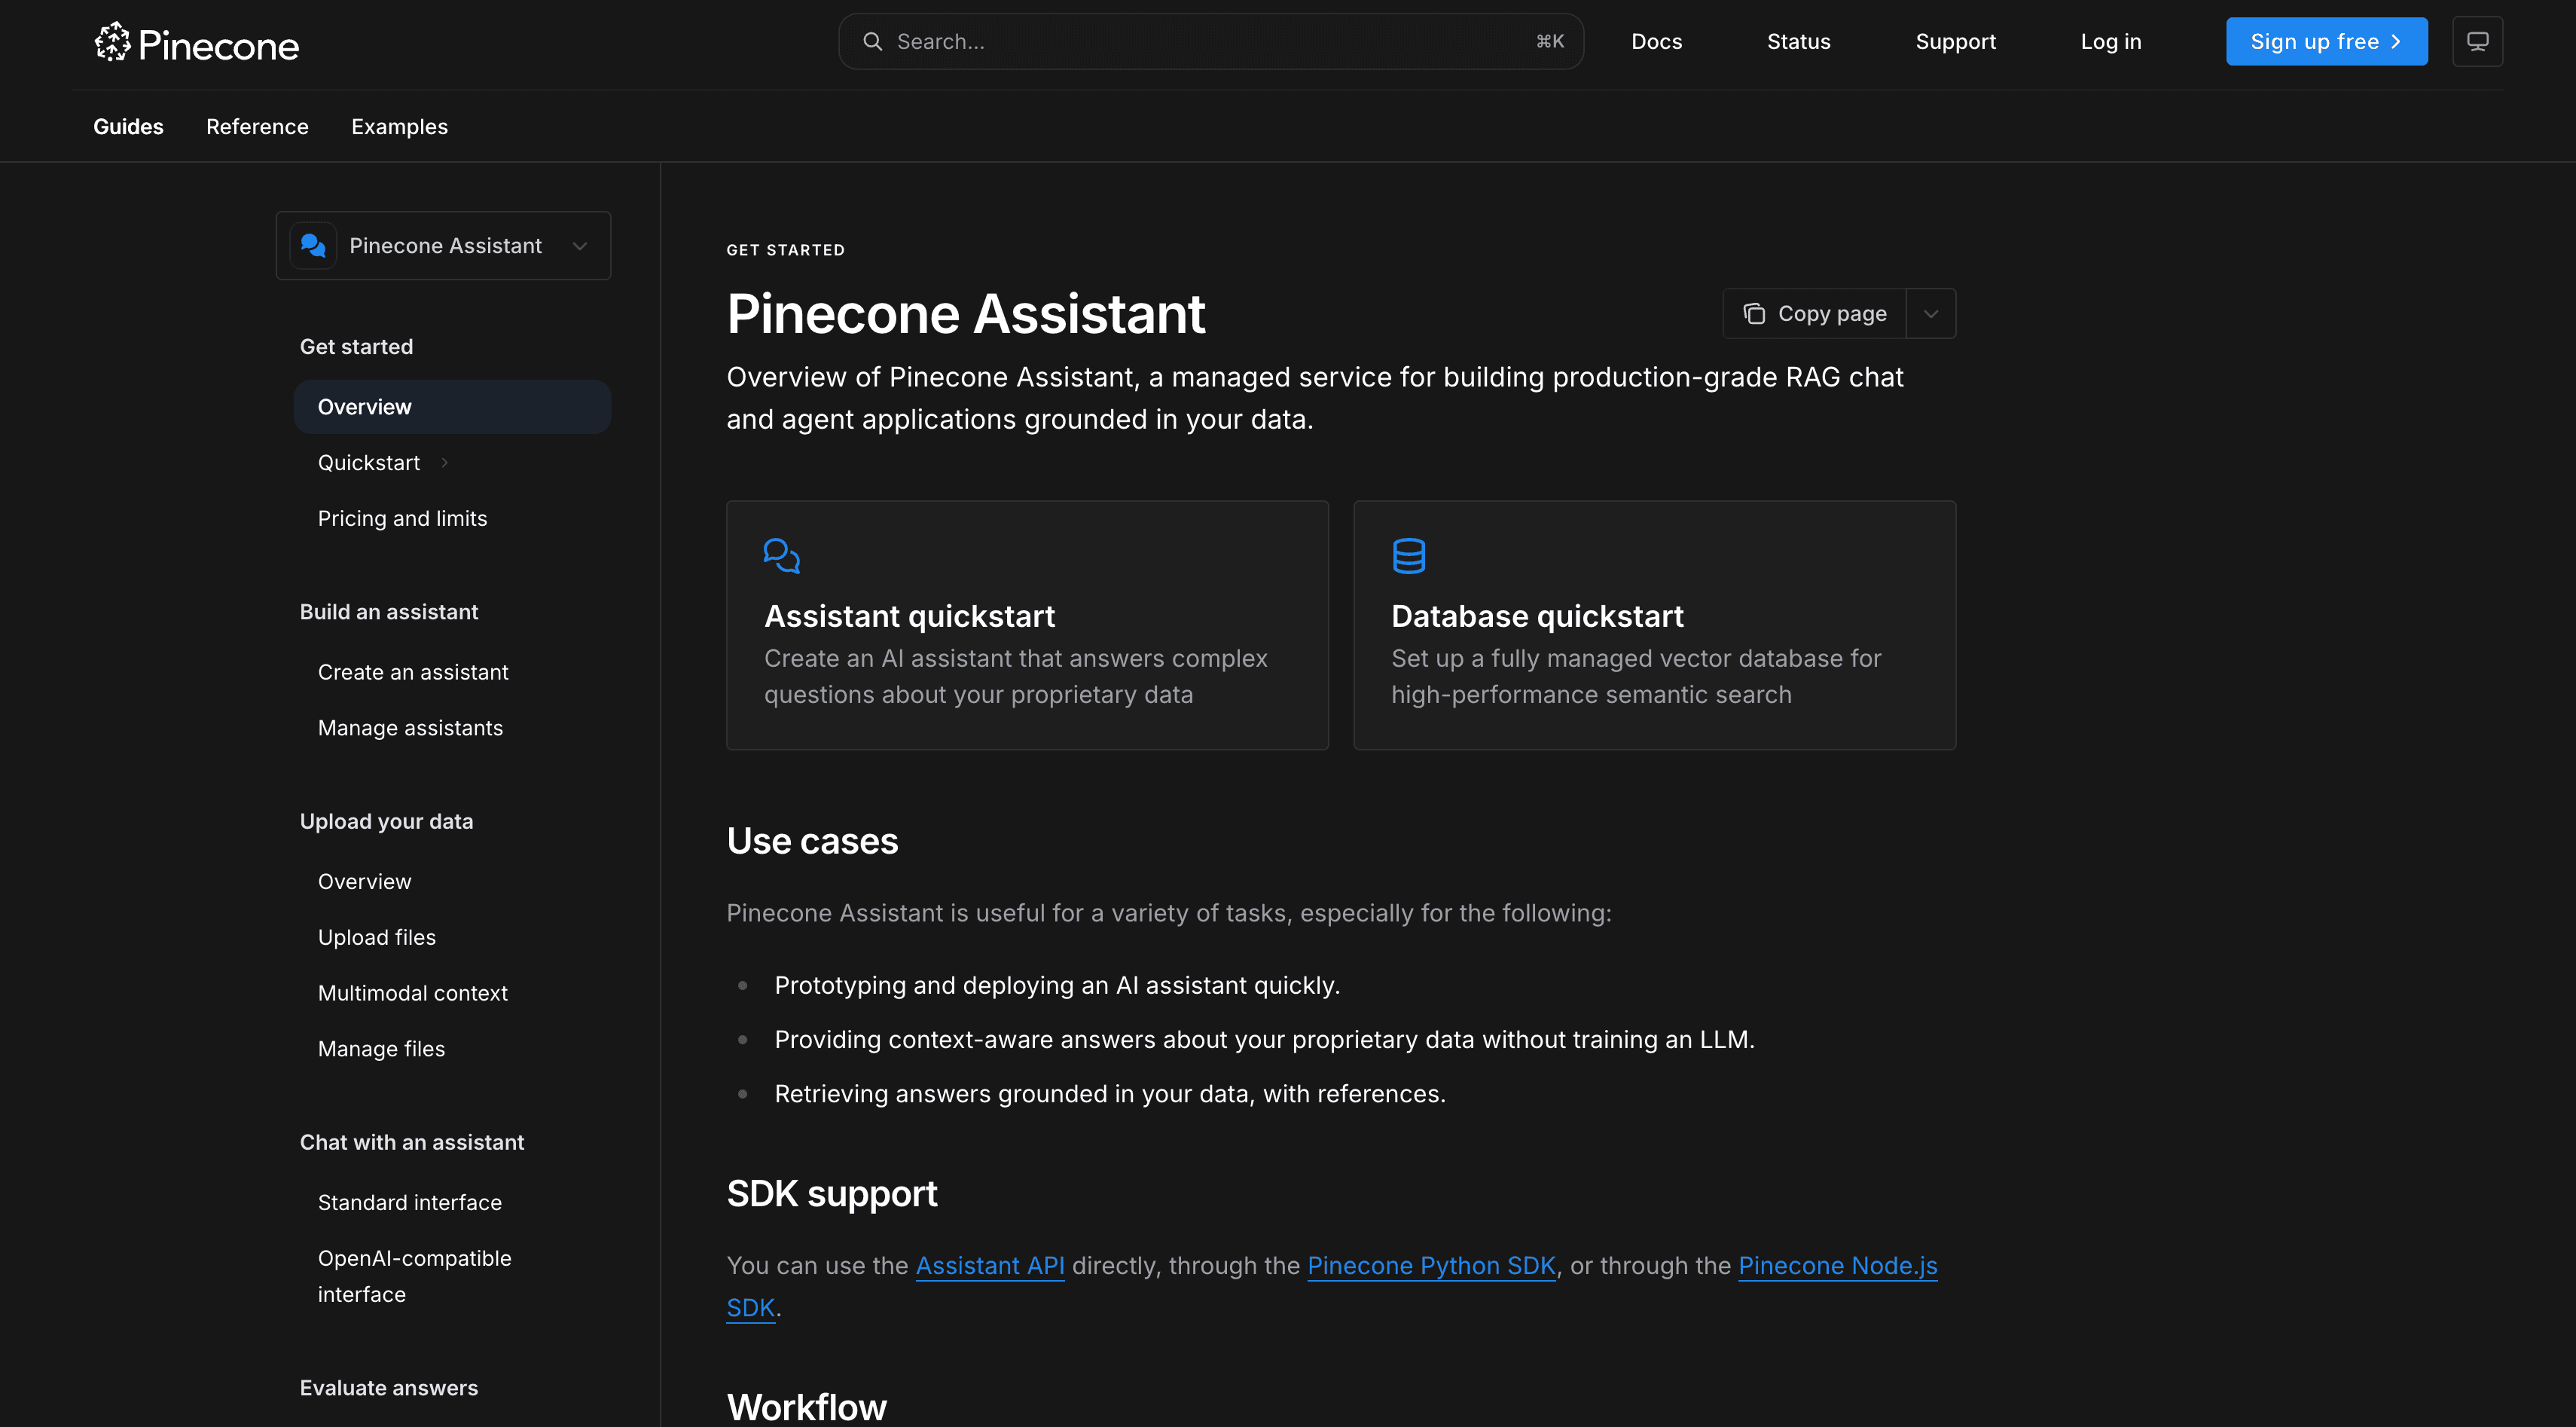Click the Pinecone logo in the header

tap(197, 43)
